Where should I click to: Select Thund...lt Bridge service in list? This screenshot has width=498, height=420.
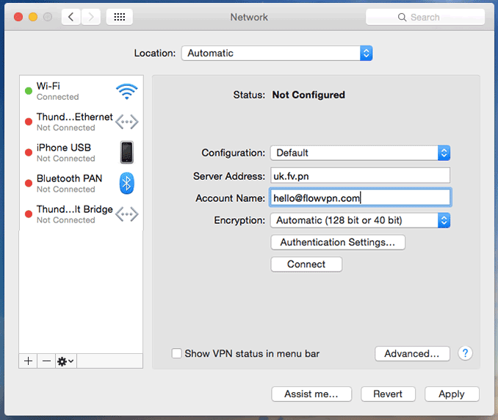(x=82, y=214)
